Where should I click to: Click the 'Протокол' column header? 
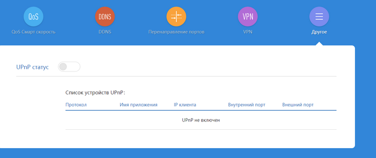pyautogui.click(x=76, y=105)
